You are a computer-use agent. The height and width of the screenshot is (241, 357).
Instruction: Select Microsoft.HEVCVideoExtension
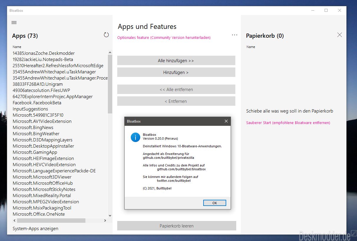click(44, 165)
